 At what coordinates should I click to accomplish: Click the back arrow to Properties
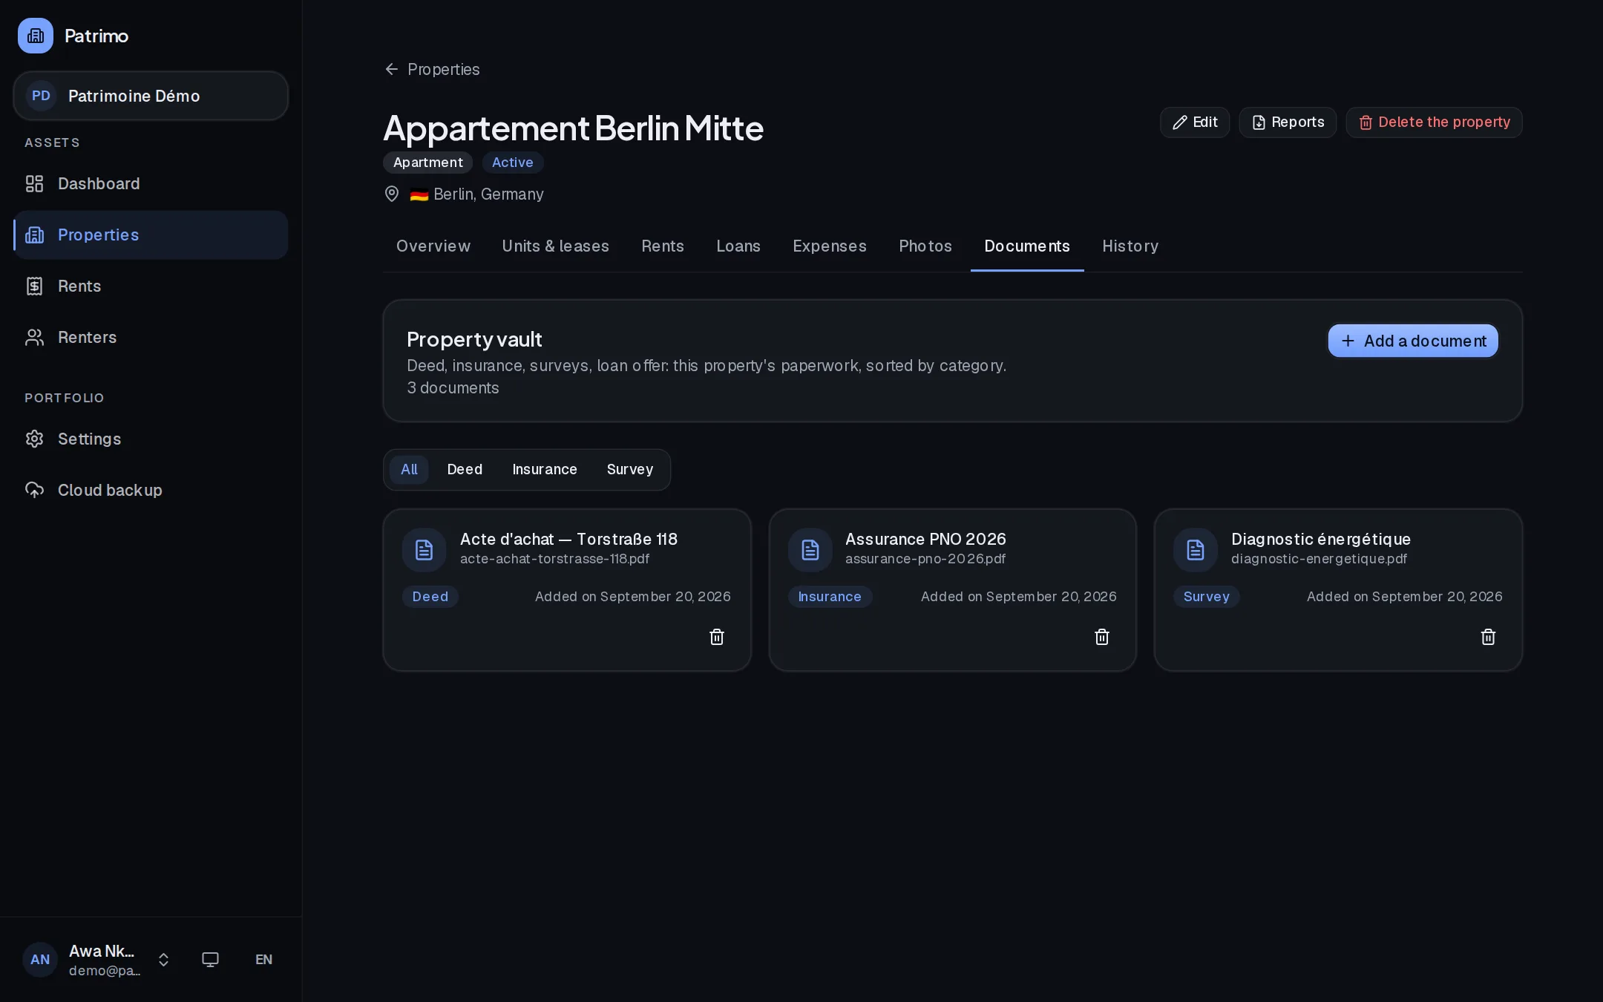(392, 69)
